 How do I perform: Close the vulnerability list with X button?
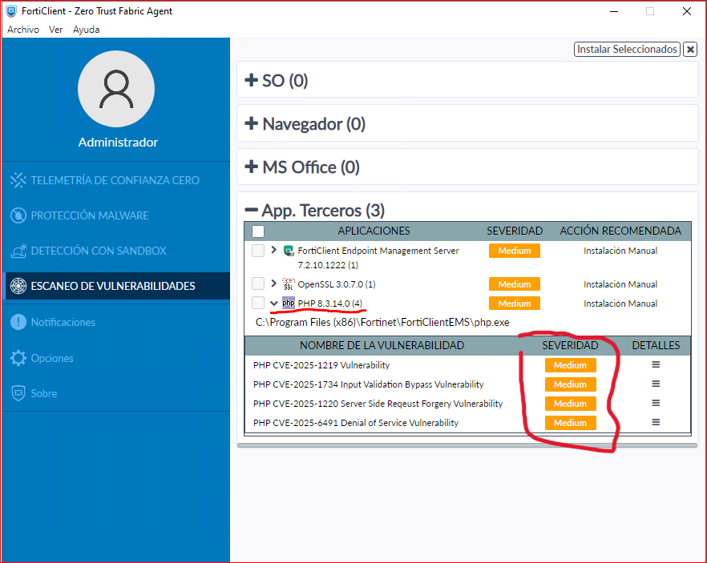690,49
